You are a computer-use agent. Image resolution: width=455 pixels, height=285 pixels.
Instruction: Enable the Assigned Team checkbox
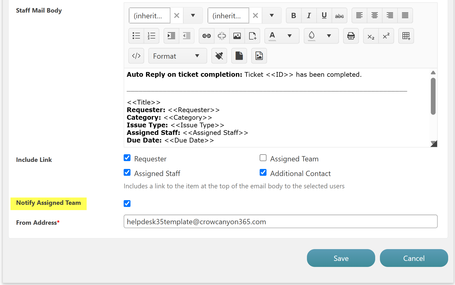[263, 158]
